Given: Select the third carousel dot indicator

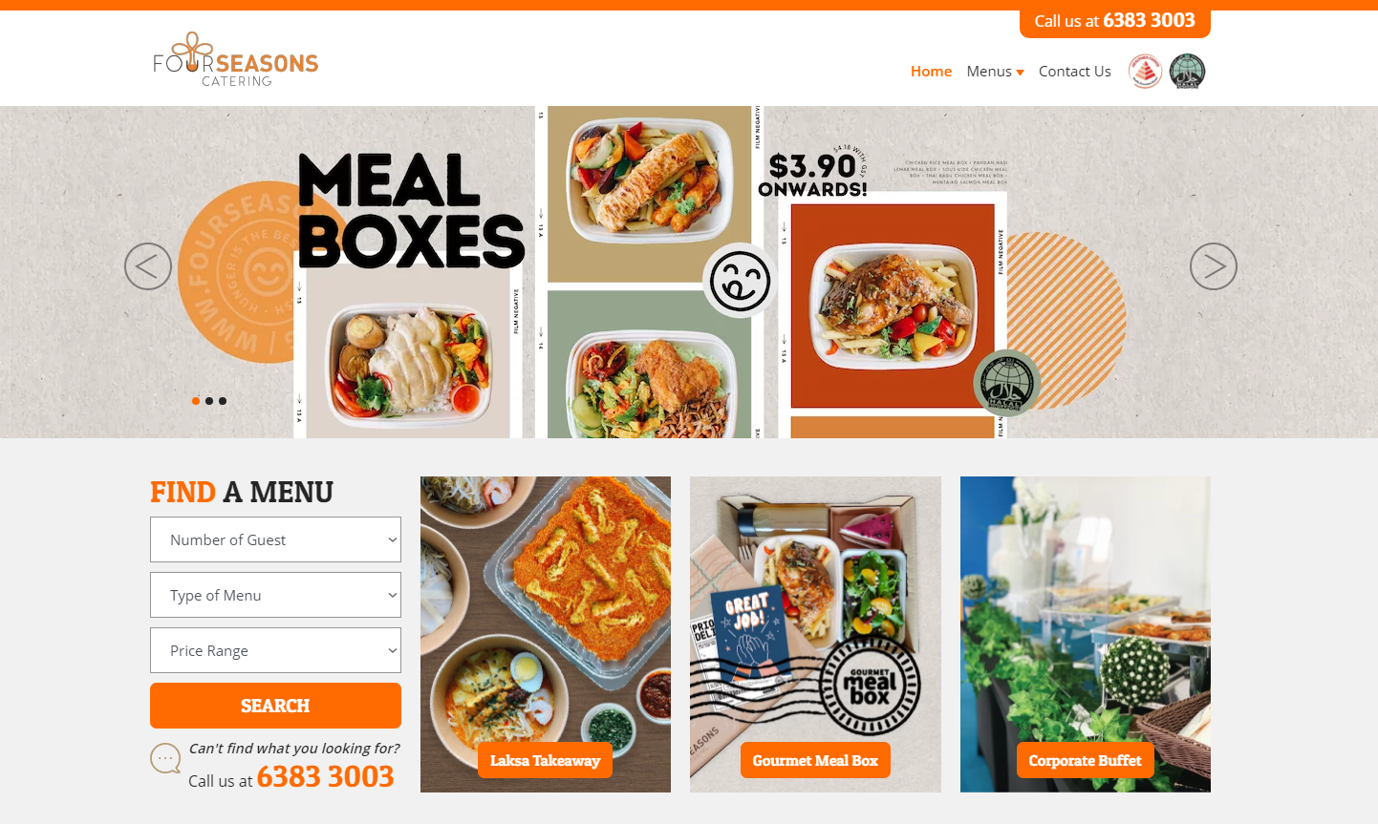Looking at the screenshot, I should click(223, 401).
